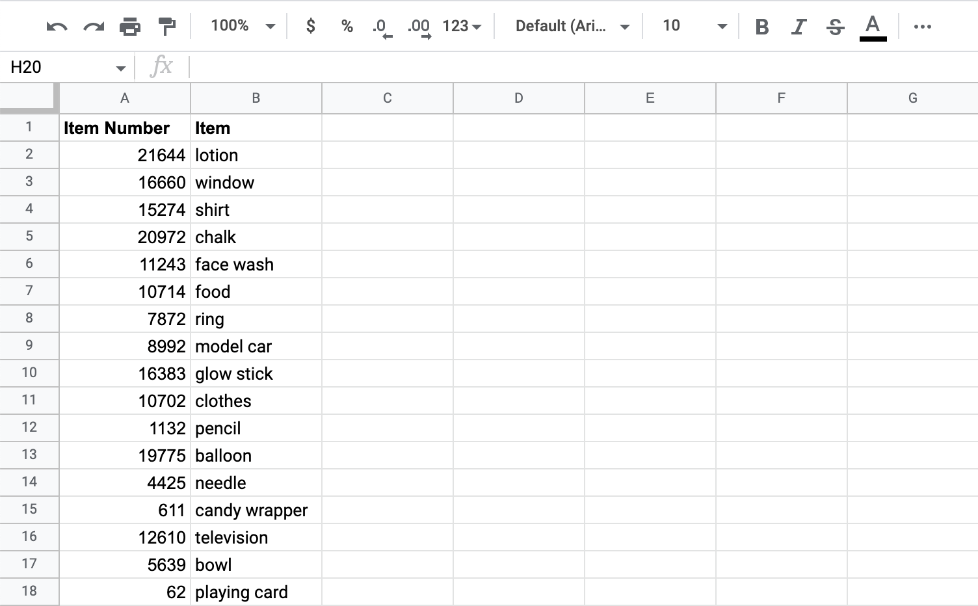Print the spreadsheet with printer icon
The height and width of the screenshot is (606, 978).
[x=130, y=27]
